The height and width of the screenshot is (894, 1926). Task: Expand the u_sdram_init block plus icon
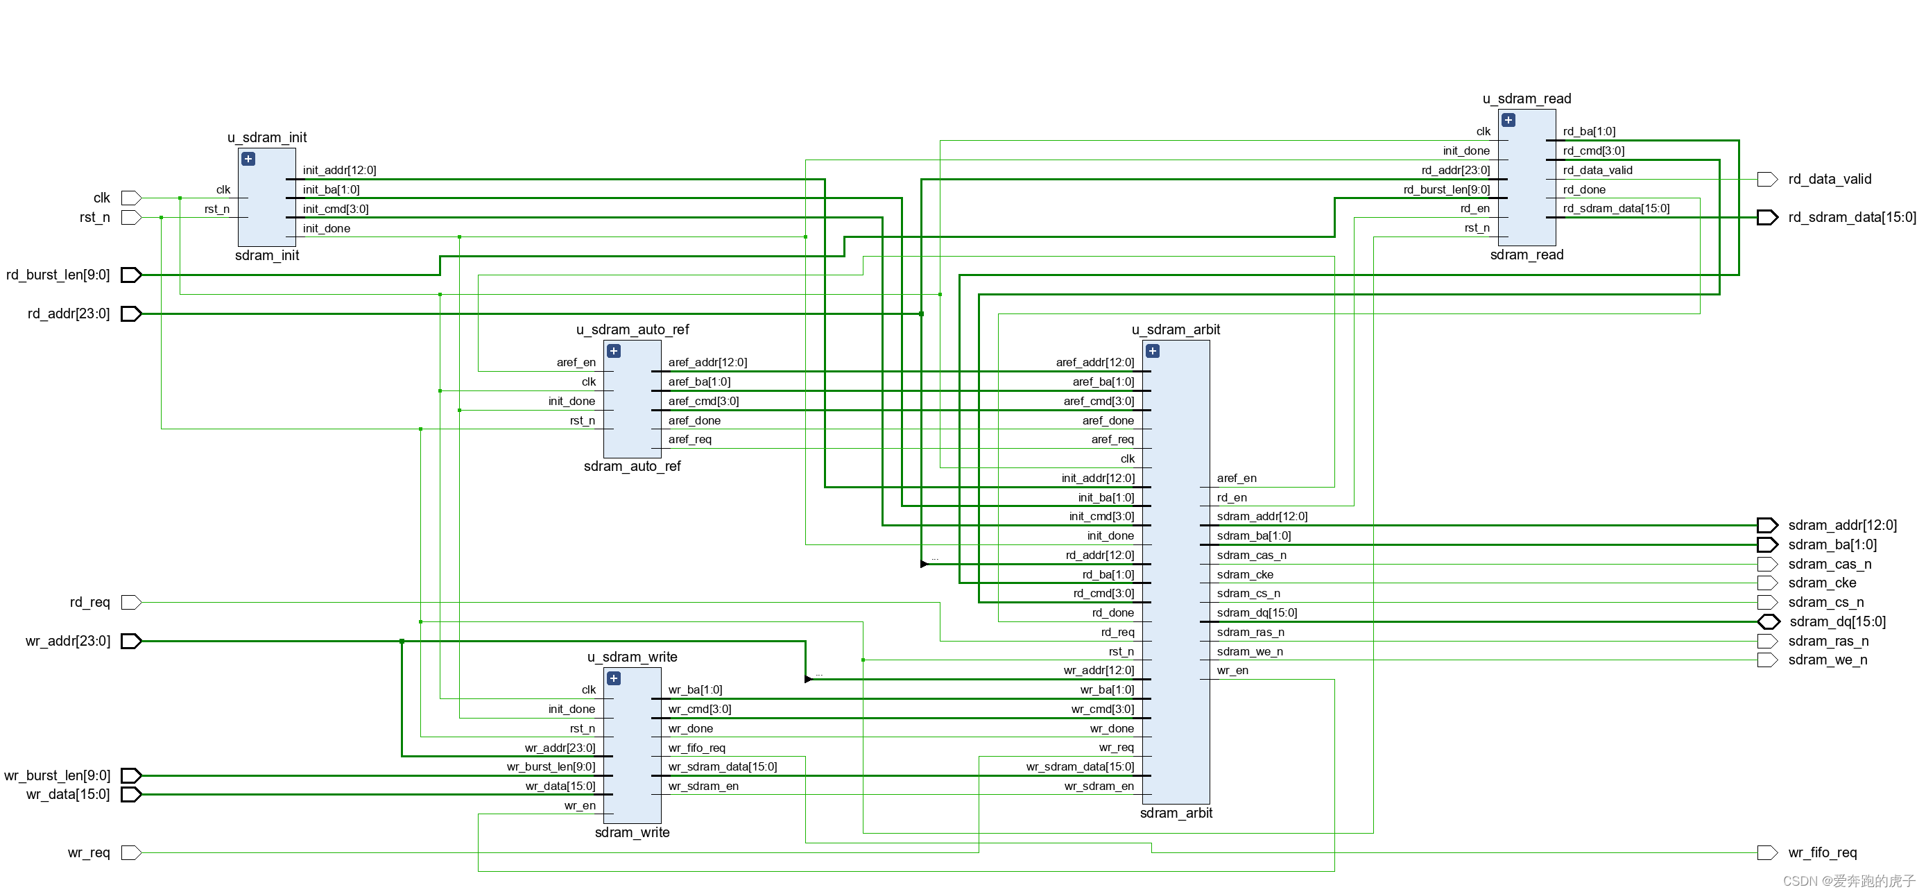[x=248, y=160]
